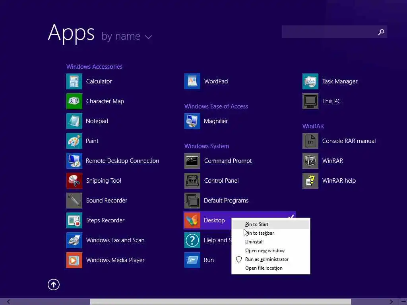
Task: Open the Control Panel icon
Action: pos(192,181)
